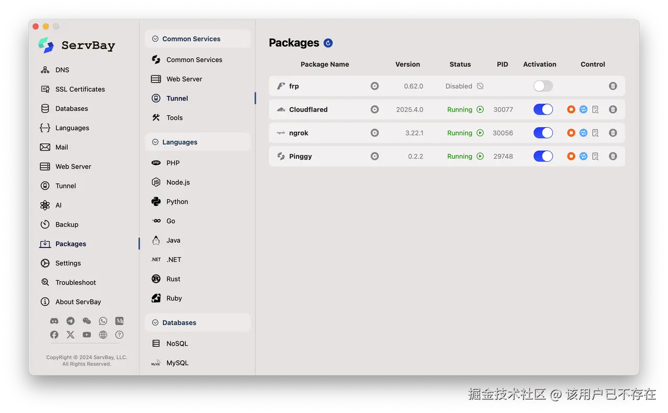Open ServBay YouTube link icon
The image size is (668, 413).
[87, 335]
